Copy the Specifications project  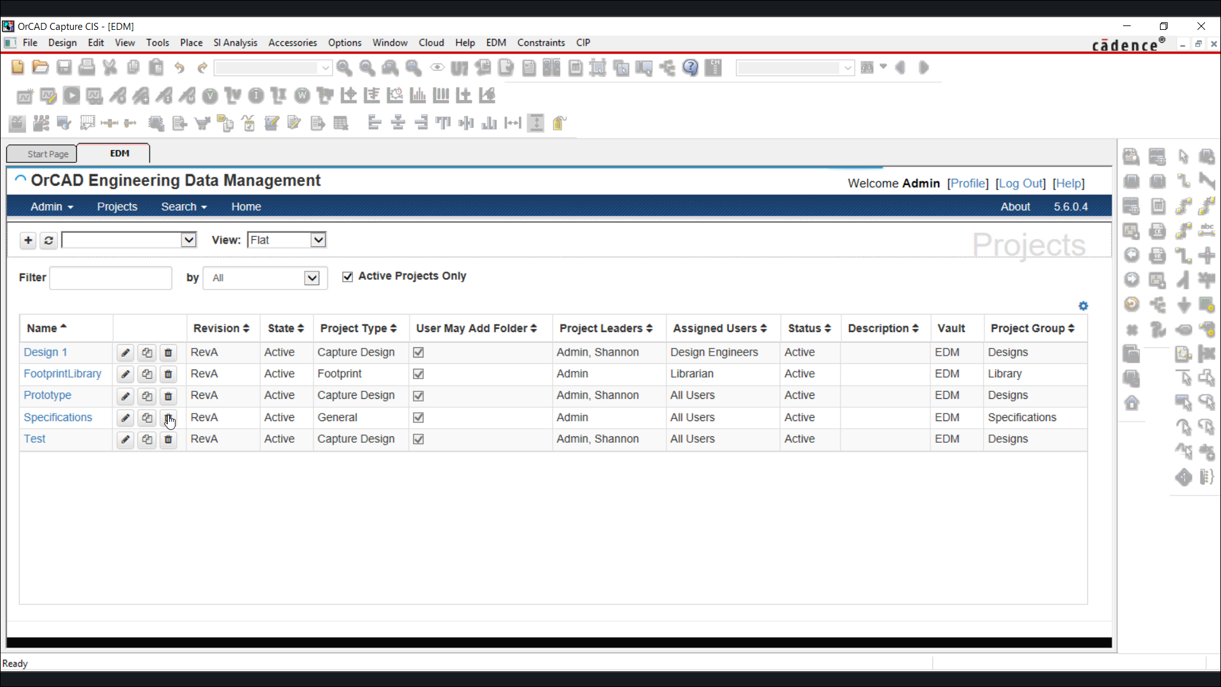(x=147, y=418)
